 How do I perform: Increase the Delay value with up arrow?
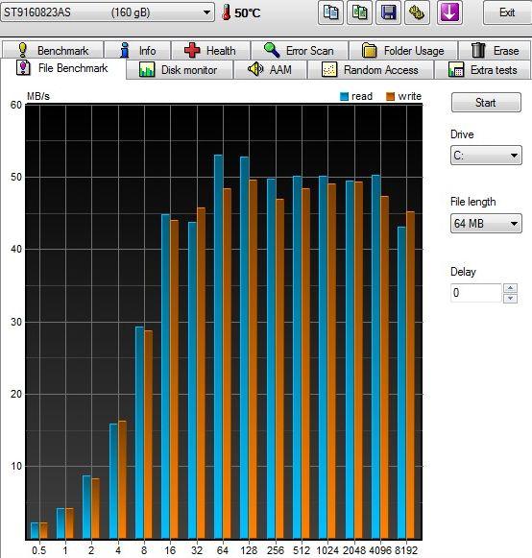pyautogui.click(x=511, y=288)
